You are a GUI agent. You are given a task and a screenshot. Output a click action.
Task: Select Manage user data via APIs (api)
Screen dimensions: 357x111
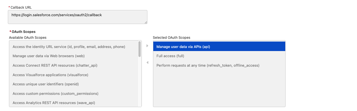219,47
